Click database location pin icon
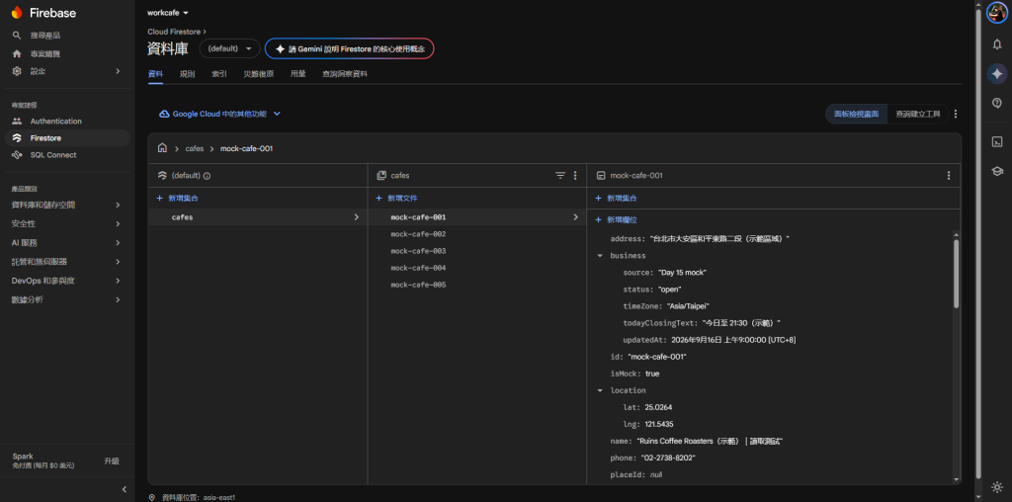The width and height of the screenshot is (1012, 502). click(x=151, y=497)
